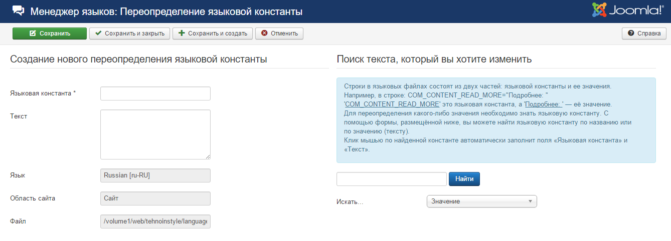Viewport: 671px width, 241px height.
Task: Click the Текст label
Action: [19, 116]
